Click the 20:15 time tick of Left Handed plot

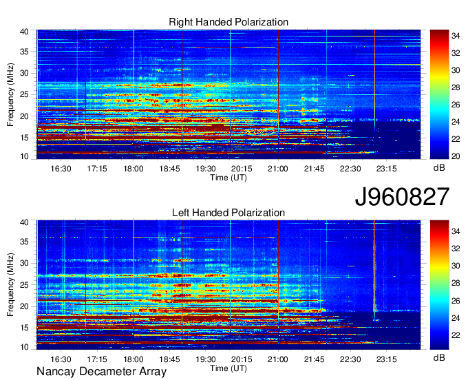click(242, 359)
